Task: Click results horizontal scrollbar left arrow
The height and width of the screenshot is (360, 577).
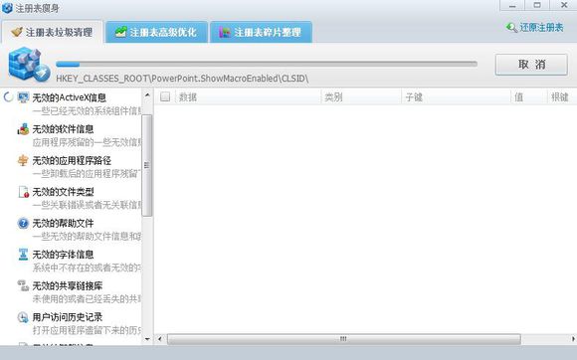Action: [160, 339]
